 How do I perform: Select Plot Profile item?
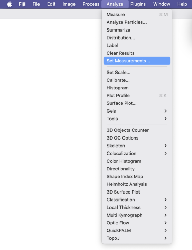[x=137, y=95]
